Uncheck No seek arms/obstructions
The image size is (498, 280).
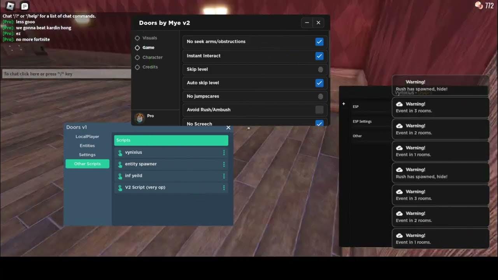click(319, 42)
